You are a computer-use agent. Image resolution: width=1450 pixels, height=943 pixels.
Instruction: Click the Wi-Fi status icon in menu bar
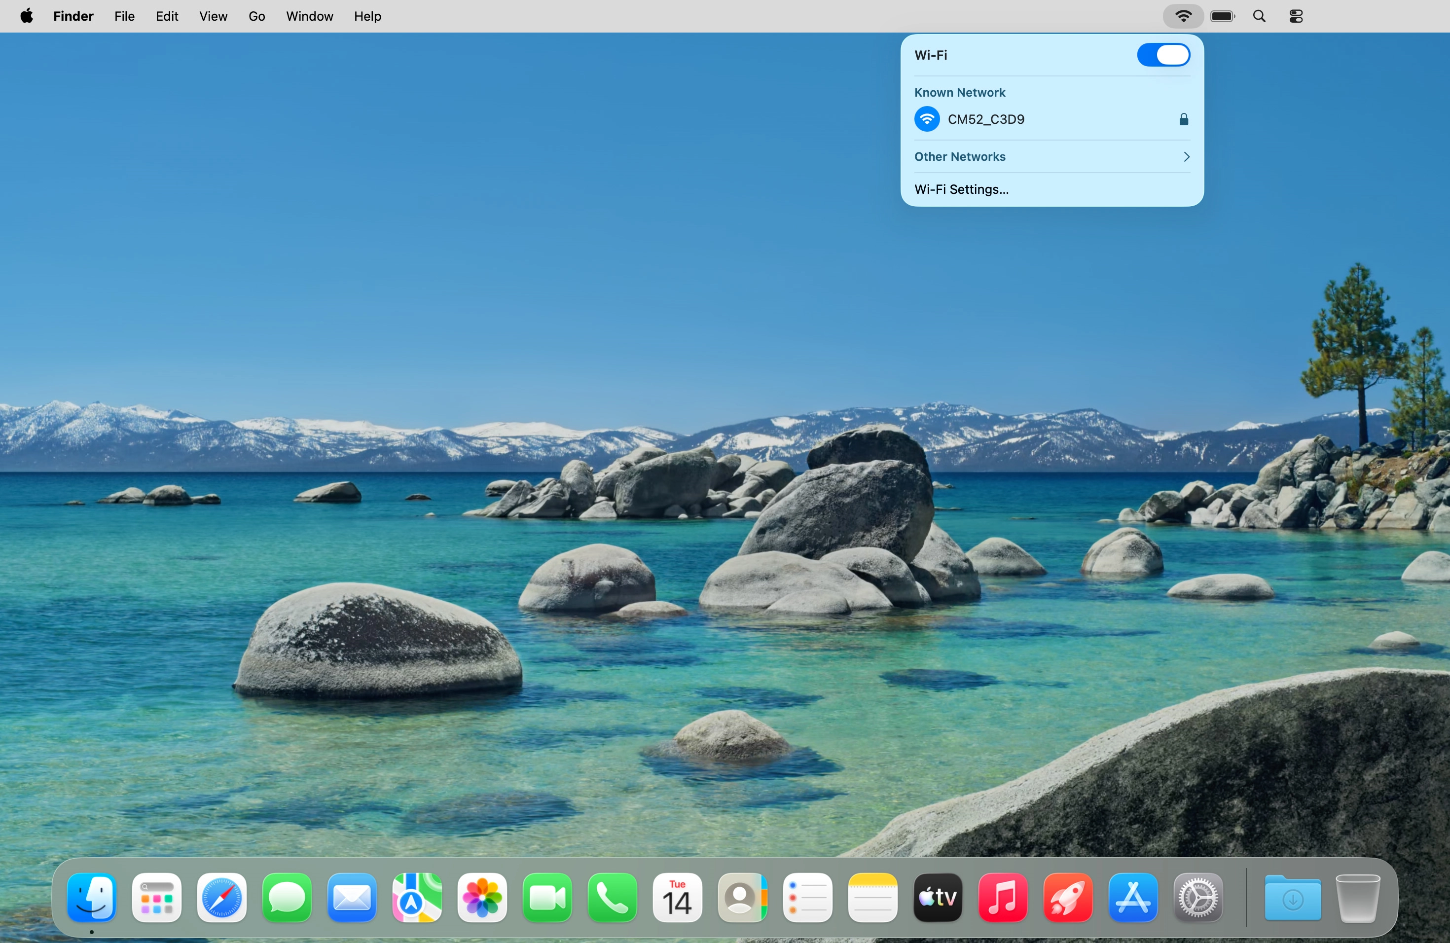tap(1183, 16)
